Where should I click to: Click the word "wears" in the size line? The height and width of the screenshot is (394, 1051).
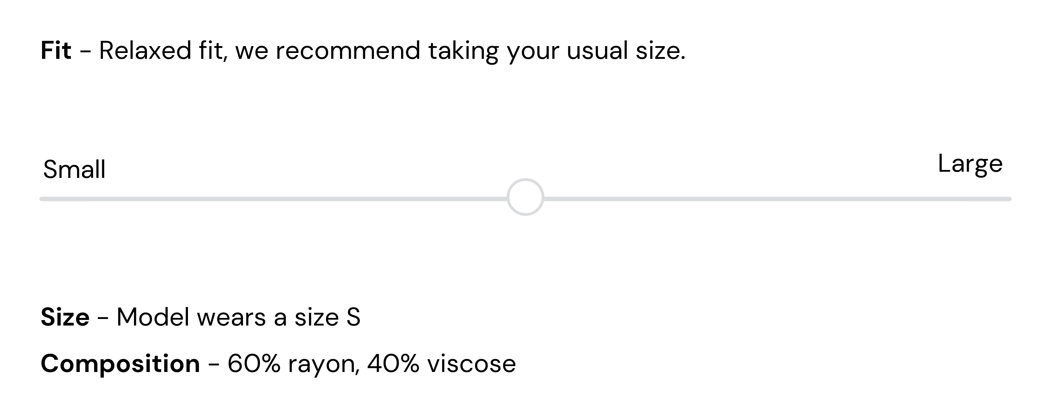click(231, 317)
